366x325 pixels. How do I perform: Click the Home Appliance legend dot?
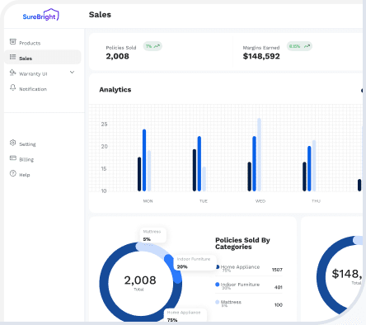pyautogui.click(x=218, y=267)
